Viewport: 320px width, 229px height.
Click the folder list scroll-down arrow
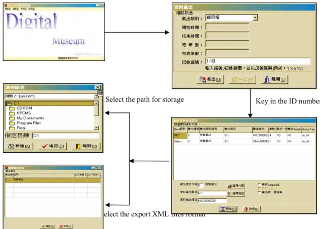[x=96, y=128]
